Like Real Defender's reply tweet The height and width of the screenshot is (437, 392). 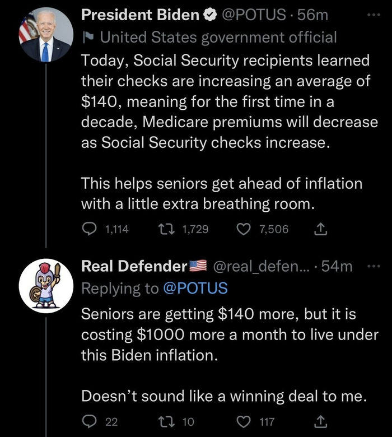click(x=244, y=421)
